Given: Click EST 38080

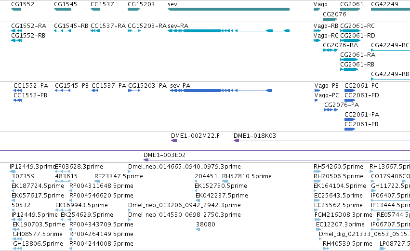Looking at the screenshot, I should [198, 229].
